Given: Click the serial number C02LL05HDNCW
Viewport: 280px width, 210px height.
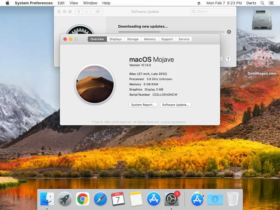Looking at the screenshot, I should (x=165, y=95).
